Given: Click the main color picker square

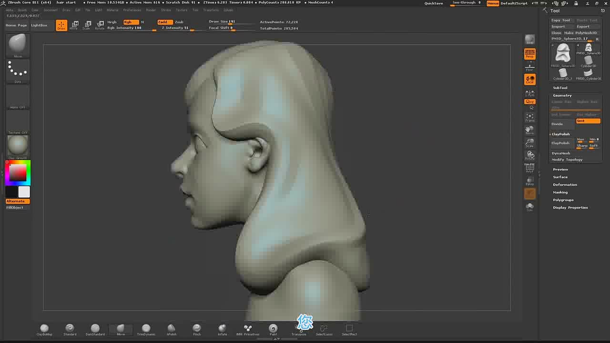Looking at the screenshot, I should (x=18, y=173).
